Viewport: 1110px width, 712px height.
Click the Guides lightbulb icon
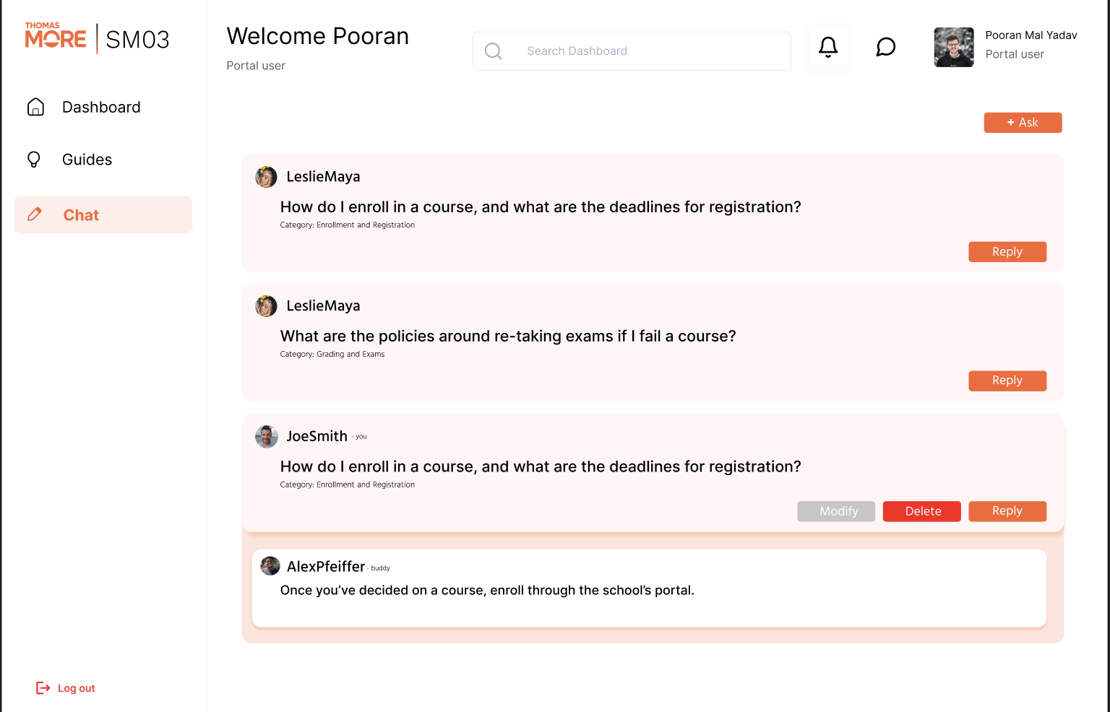click(34, 159)
